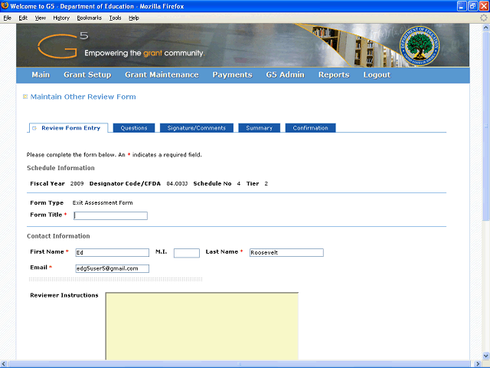The width and height of the screenshot is (490, 368).
Task: Click the horizontal scrollbar right arrow
Action: [x=478, y=364]
